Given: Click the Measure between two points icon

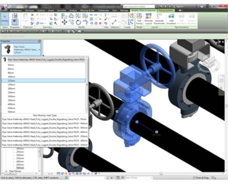Looking at the screenshot, I should [114, 22].
